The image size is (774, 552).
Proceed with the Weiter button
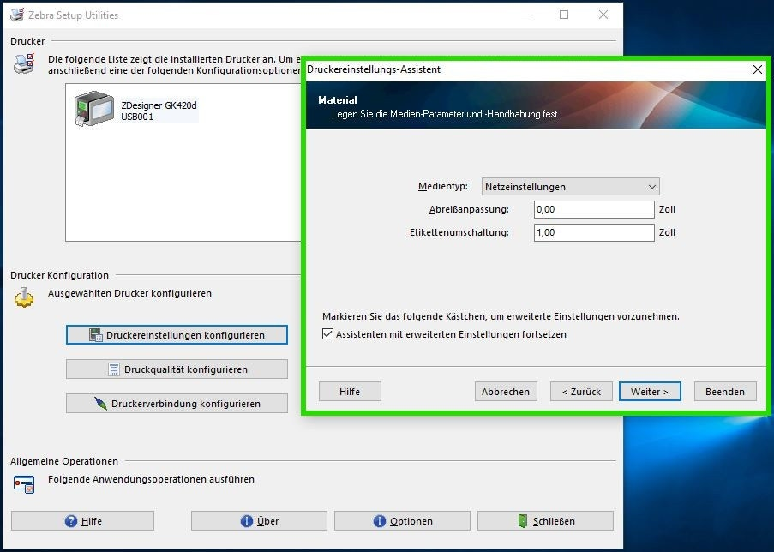(x=650, y=392)
